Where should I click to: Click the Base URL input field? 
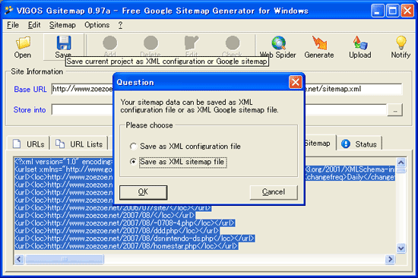(x=83, y=89)
